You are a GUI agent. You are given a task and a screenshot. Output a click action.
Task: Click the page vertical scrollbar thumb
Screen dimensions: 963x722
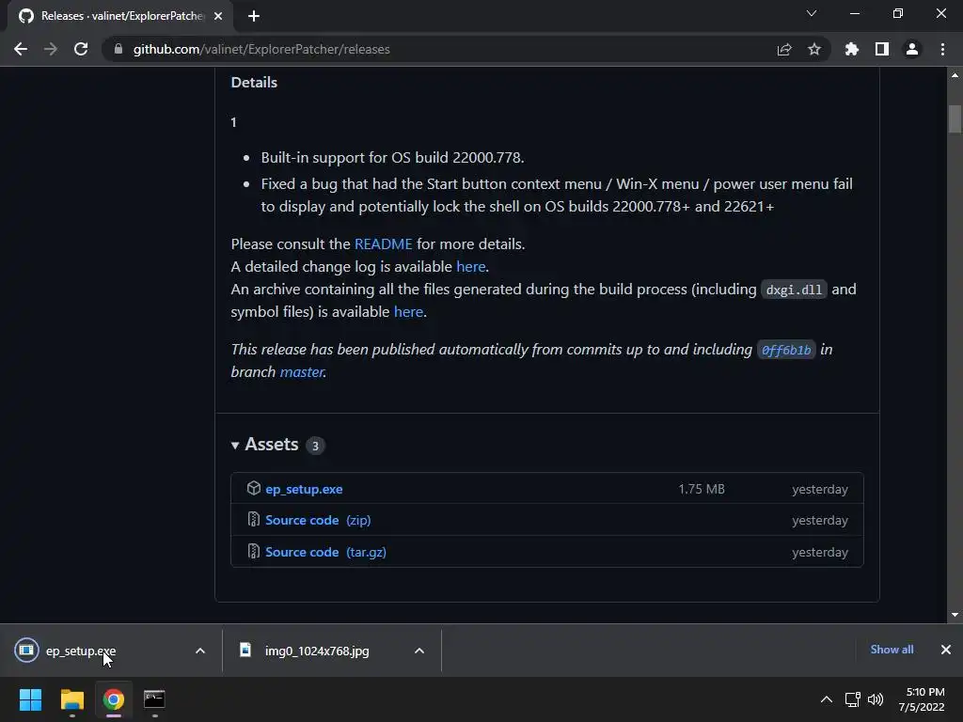coord(955,119)
